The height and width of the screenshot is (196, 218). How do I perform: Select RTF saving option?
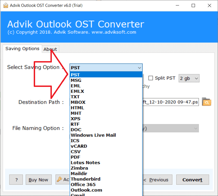click(x=106, y=124)
